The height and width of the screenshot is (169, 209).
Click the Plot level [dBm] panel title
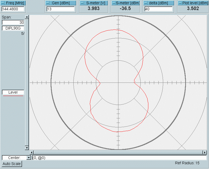[x=195, y=3]
